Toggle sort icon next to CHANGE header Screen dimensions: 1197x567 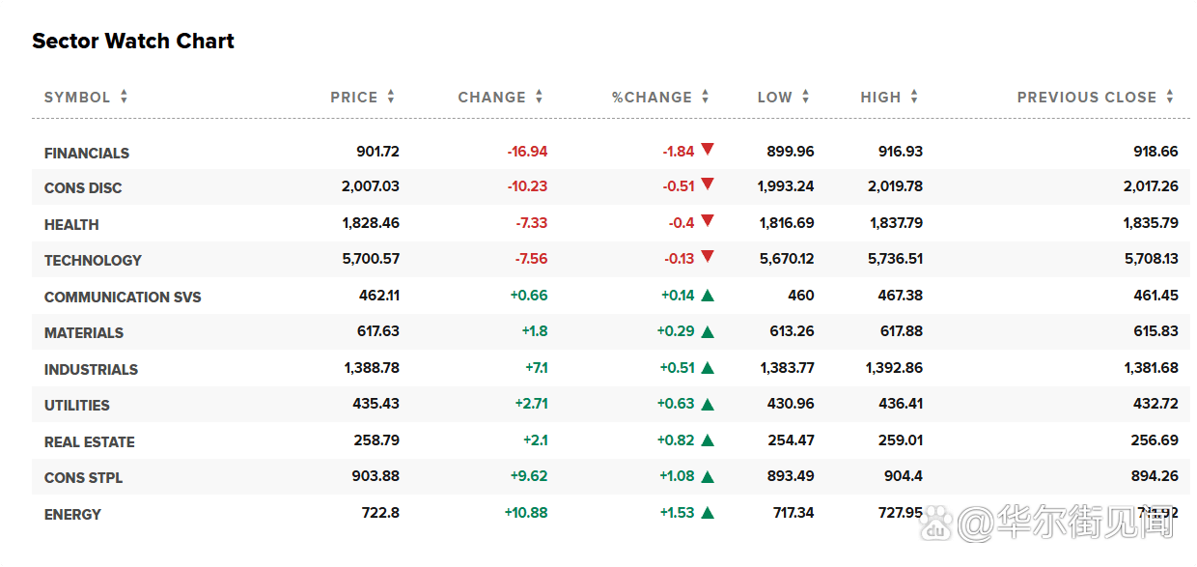[539, 98]
